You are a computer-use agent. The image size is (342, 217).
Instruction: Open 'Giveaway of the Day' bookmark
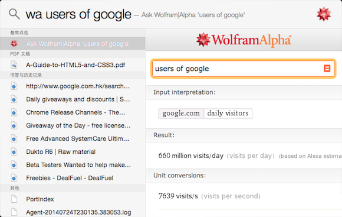(x=73, y=125)
